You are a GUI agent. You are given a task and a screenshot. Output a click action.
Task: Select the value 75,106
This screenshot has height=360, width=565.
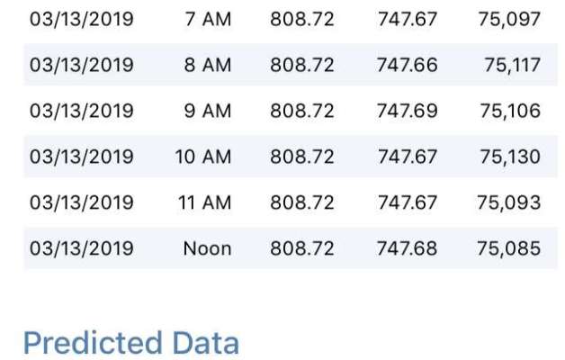[x=510, y=111]
